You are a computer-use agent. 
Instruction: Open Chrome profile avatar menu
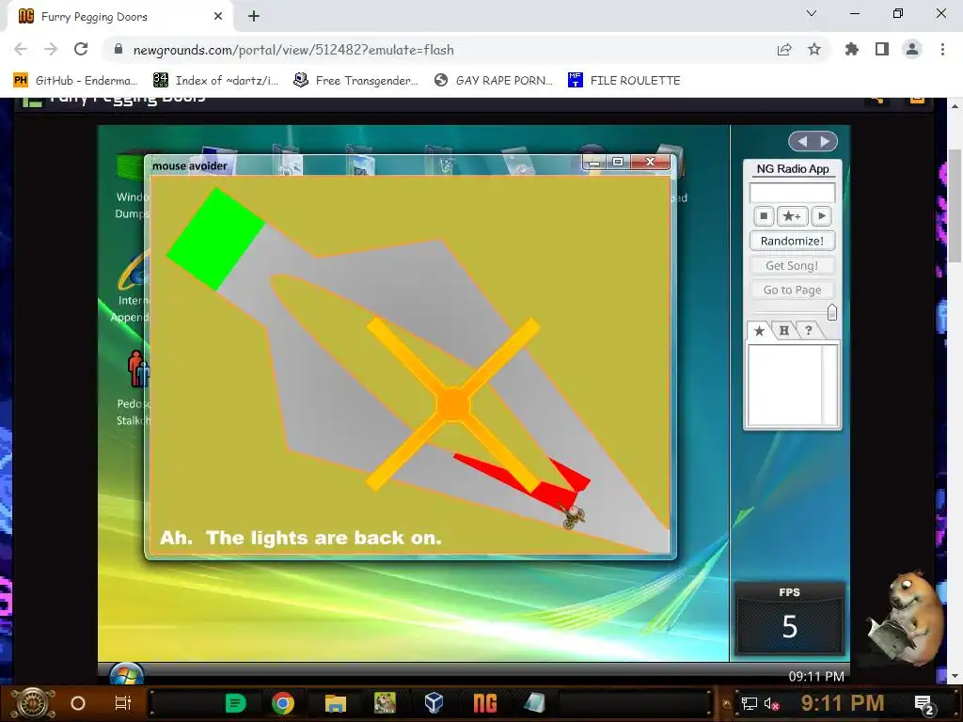pos(912,49)
